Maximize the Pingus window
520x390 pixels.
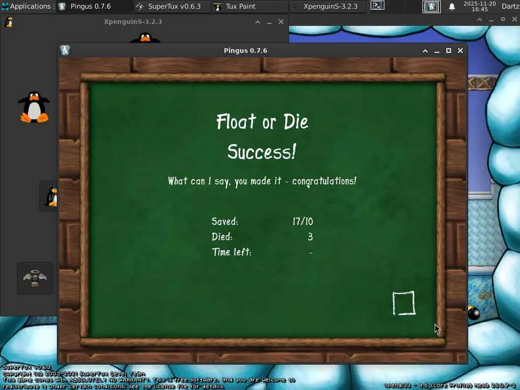coord(448,51)
